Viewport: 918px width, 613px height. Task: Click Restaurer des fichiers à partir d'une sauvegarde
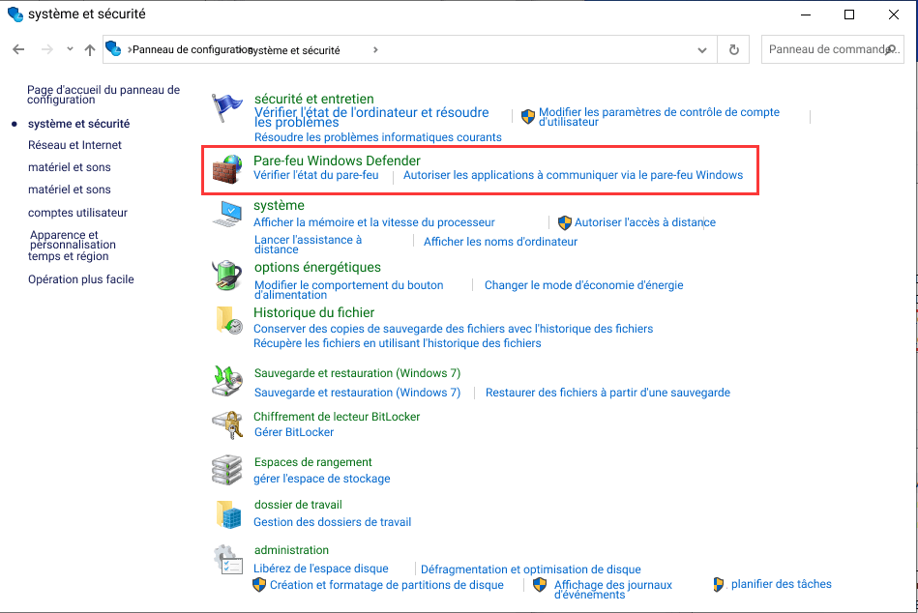point(607,393)
